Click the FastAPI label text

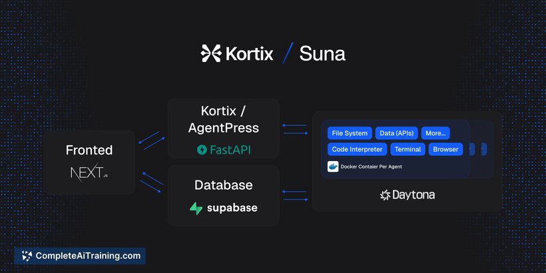(230, 150)
